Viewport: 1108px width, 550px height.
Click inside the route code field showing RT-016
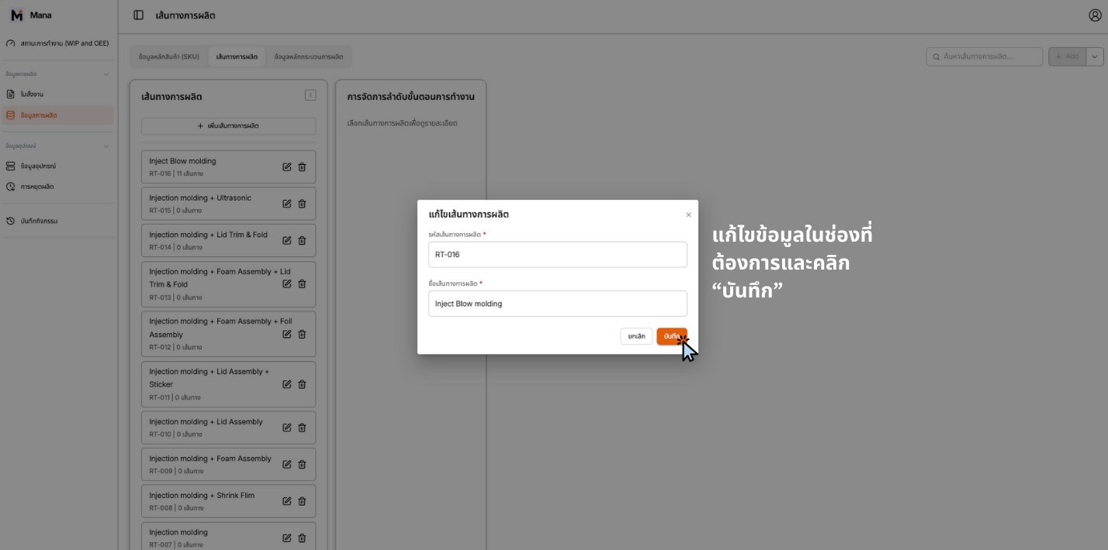(557, 254)
